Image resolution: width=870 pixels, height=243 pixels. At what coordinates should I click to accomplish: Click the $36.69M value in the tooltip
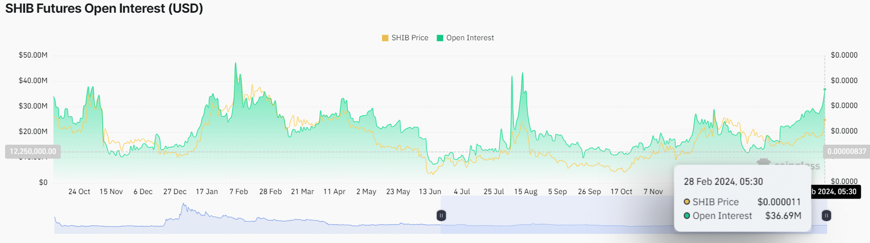pos(783,216)
